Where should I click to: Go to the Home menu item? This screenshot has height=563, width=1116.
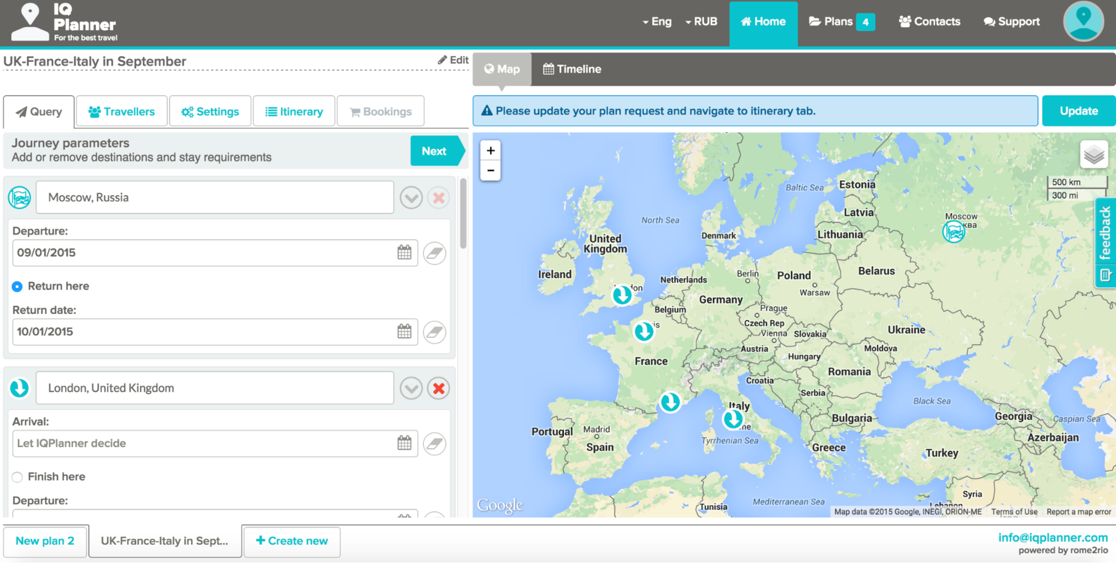[763, 22]
